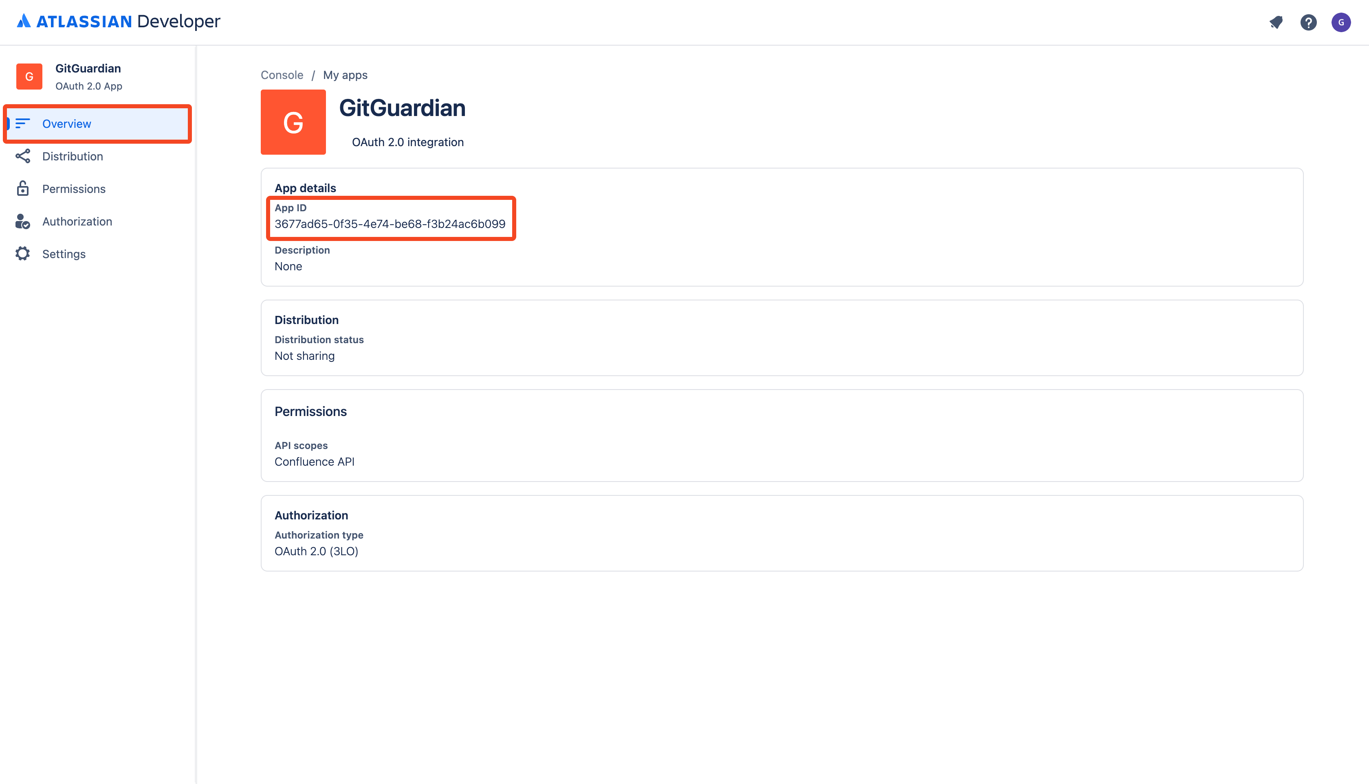Click the GitGuardian name in sidebar header
The image size is (1369, 784).
click(x=88, y=68)
